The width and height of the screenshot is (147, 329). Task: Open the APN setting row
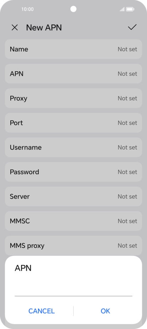coord(73,74)
